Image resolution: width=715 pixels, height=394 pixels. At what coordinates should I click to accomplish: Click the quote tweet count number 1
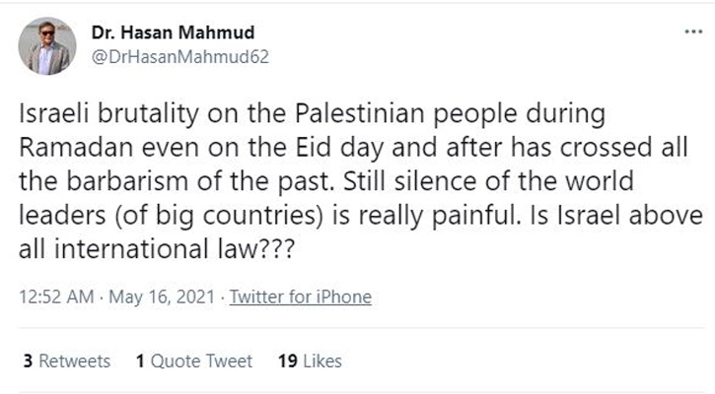(x=140, y=361)
